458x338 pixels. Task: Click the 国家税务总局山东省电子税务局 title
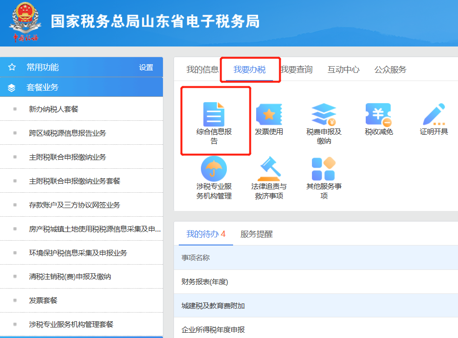click(x=155, y=21)
